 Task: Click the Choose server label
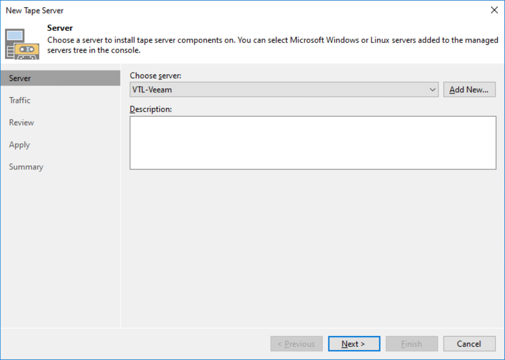pos(155,75)
